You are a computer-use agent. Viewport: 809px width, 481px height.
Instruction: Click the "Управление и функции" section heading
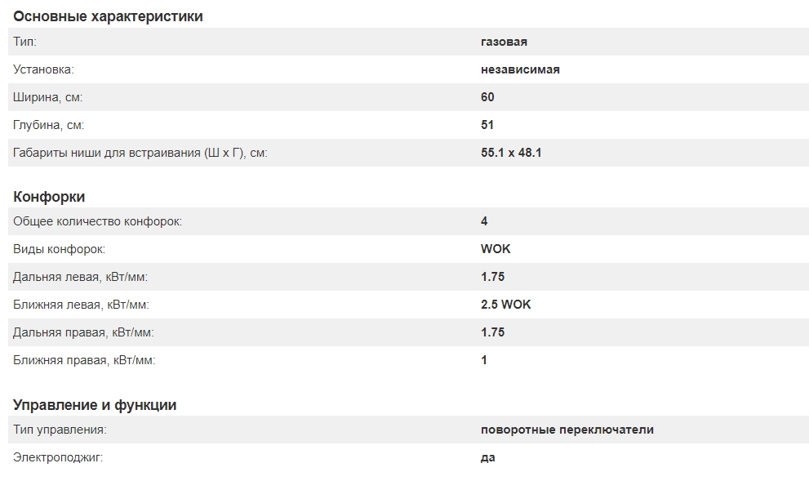[x=95, y=405]
